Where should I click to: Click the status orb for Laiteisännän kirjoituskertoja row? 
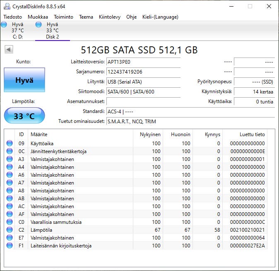[x=10, y=246]
